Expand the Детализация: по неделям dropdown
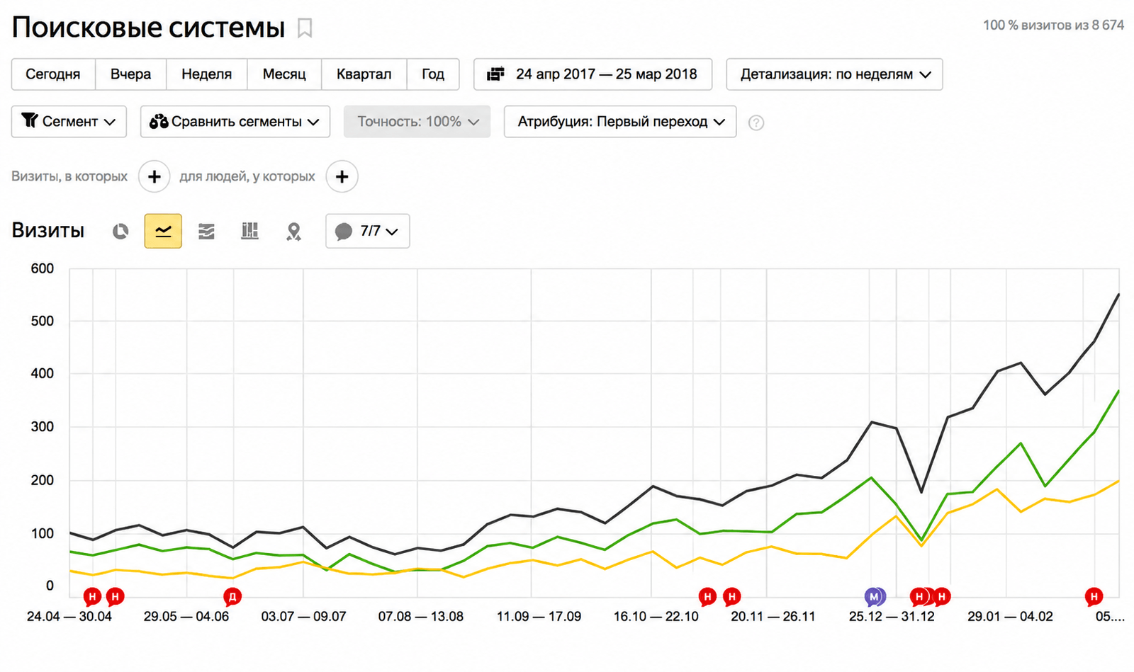The image size is (1134, 672). tap(834, 74)
